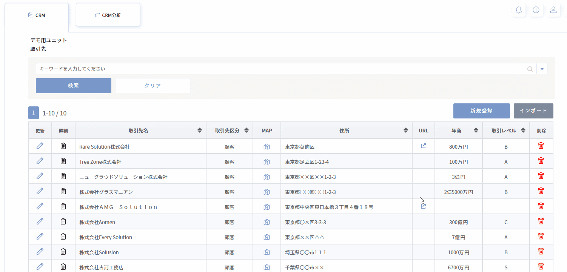Open URL link for Rare Solution株式会社
The width and height of the screenshot is (567, 272).
pos(423,146)
